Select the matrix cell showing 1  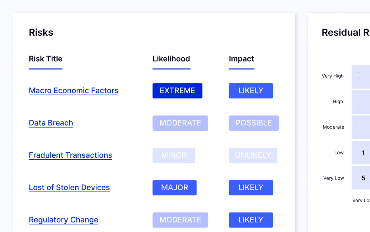tap(362, 153)
